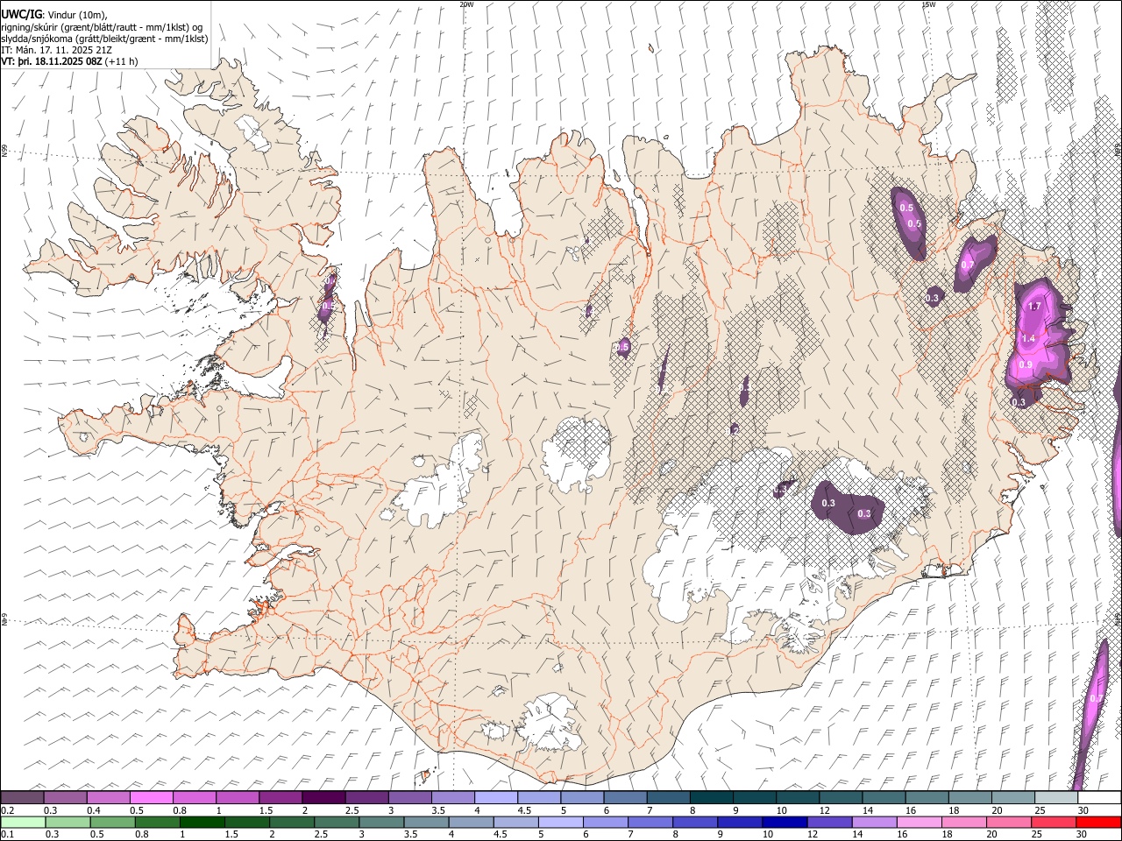Screen dimensions: 1122x841
Task: Click the palest green rain swatch for 0.1–0.3
Action: pos(24,822)
